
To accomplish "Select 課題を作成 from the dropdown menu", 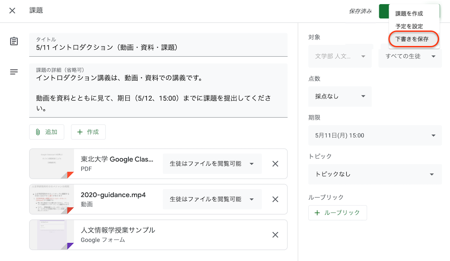I will click(409, 13).
